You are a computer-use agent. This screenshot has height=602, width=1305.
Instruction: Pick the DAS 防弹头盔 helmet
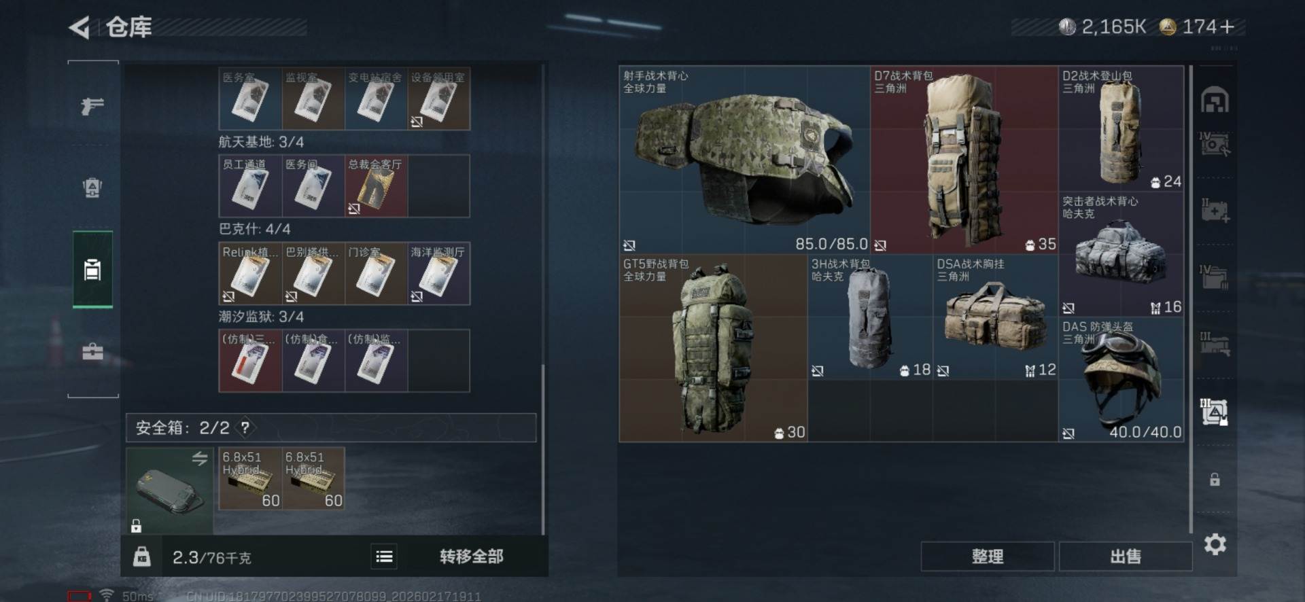pos(1121,380)
